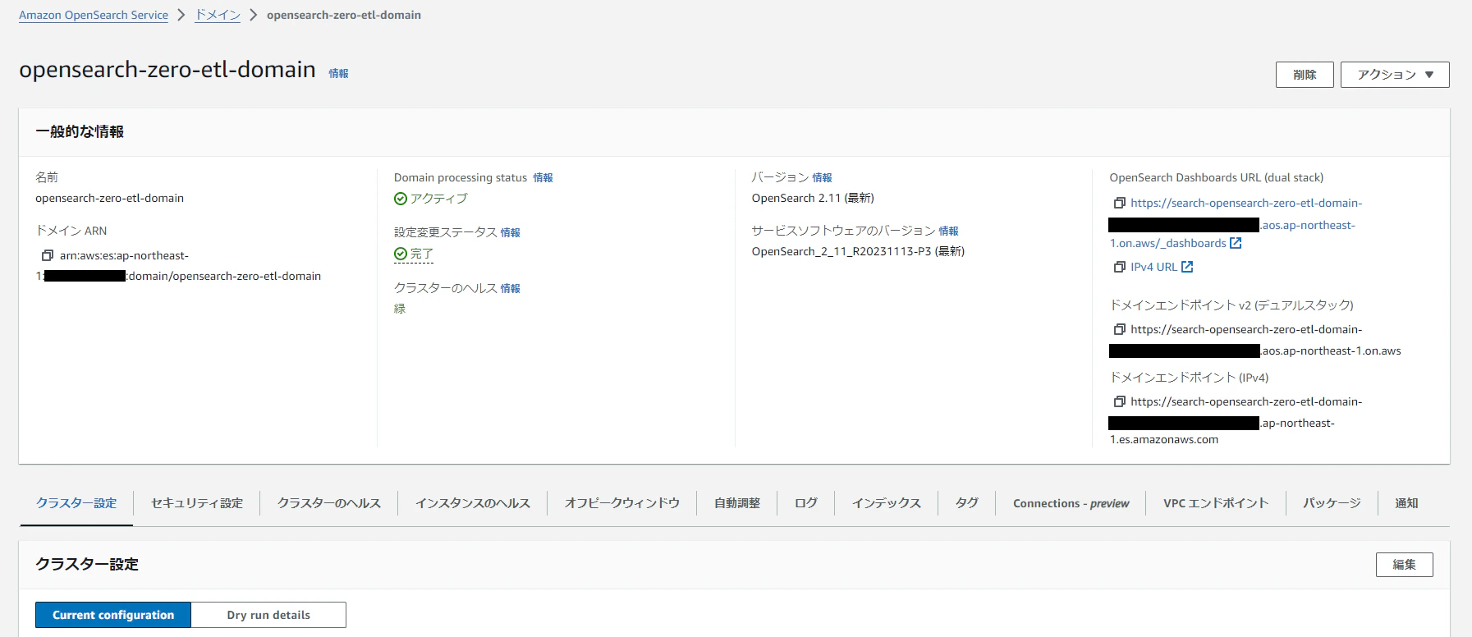Switch to the インデックス tab
This screenshot has width=1472, height=637.
click(887, 503)
